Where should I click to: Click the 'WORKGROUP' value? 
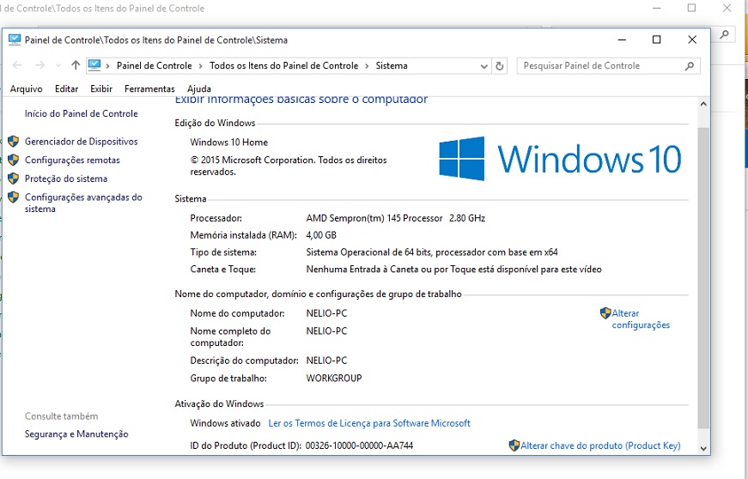(x=334, y=379)
